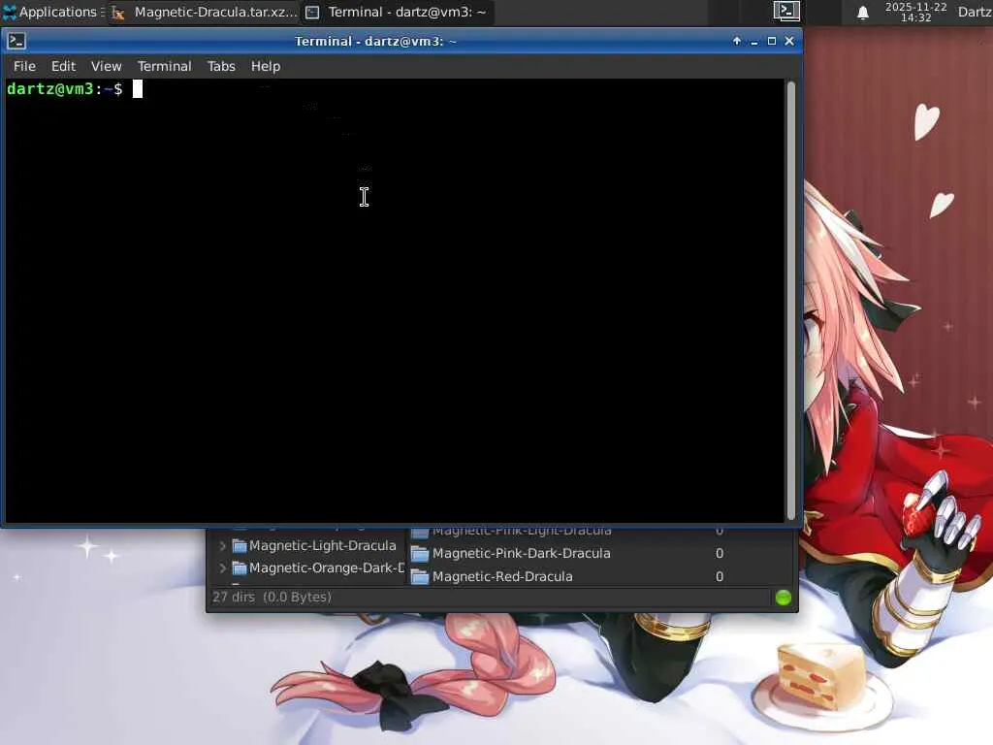Open the Terminal menu

tap(164, 66)
